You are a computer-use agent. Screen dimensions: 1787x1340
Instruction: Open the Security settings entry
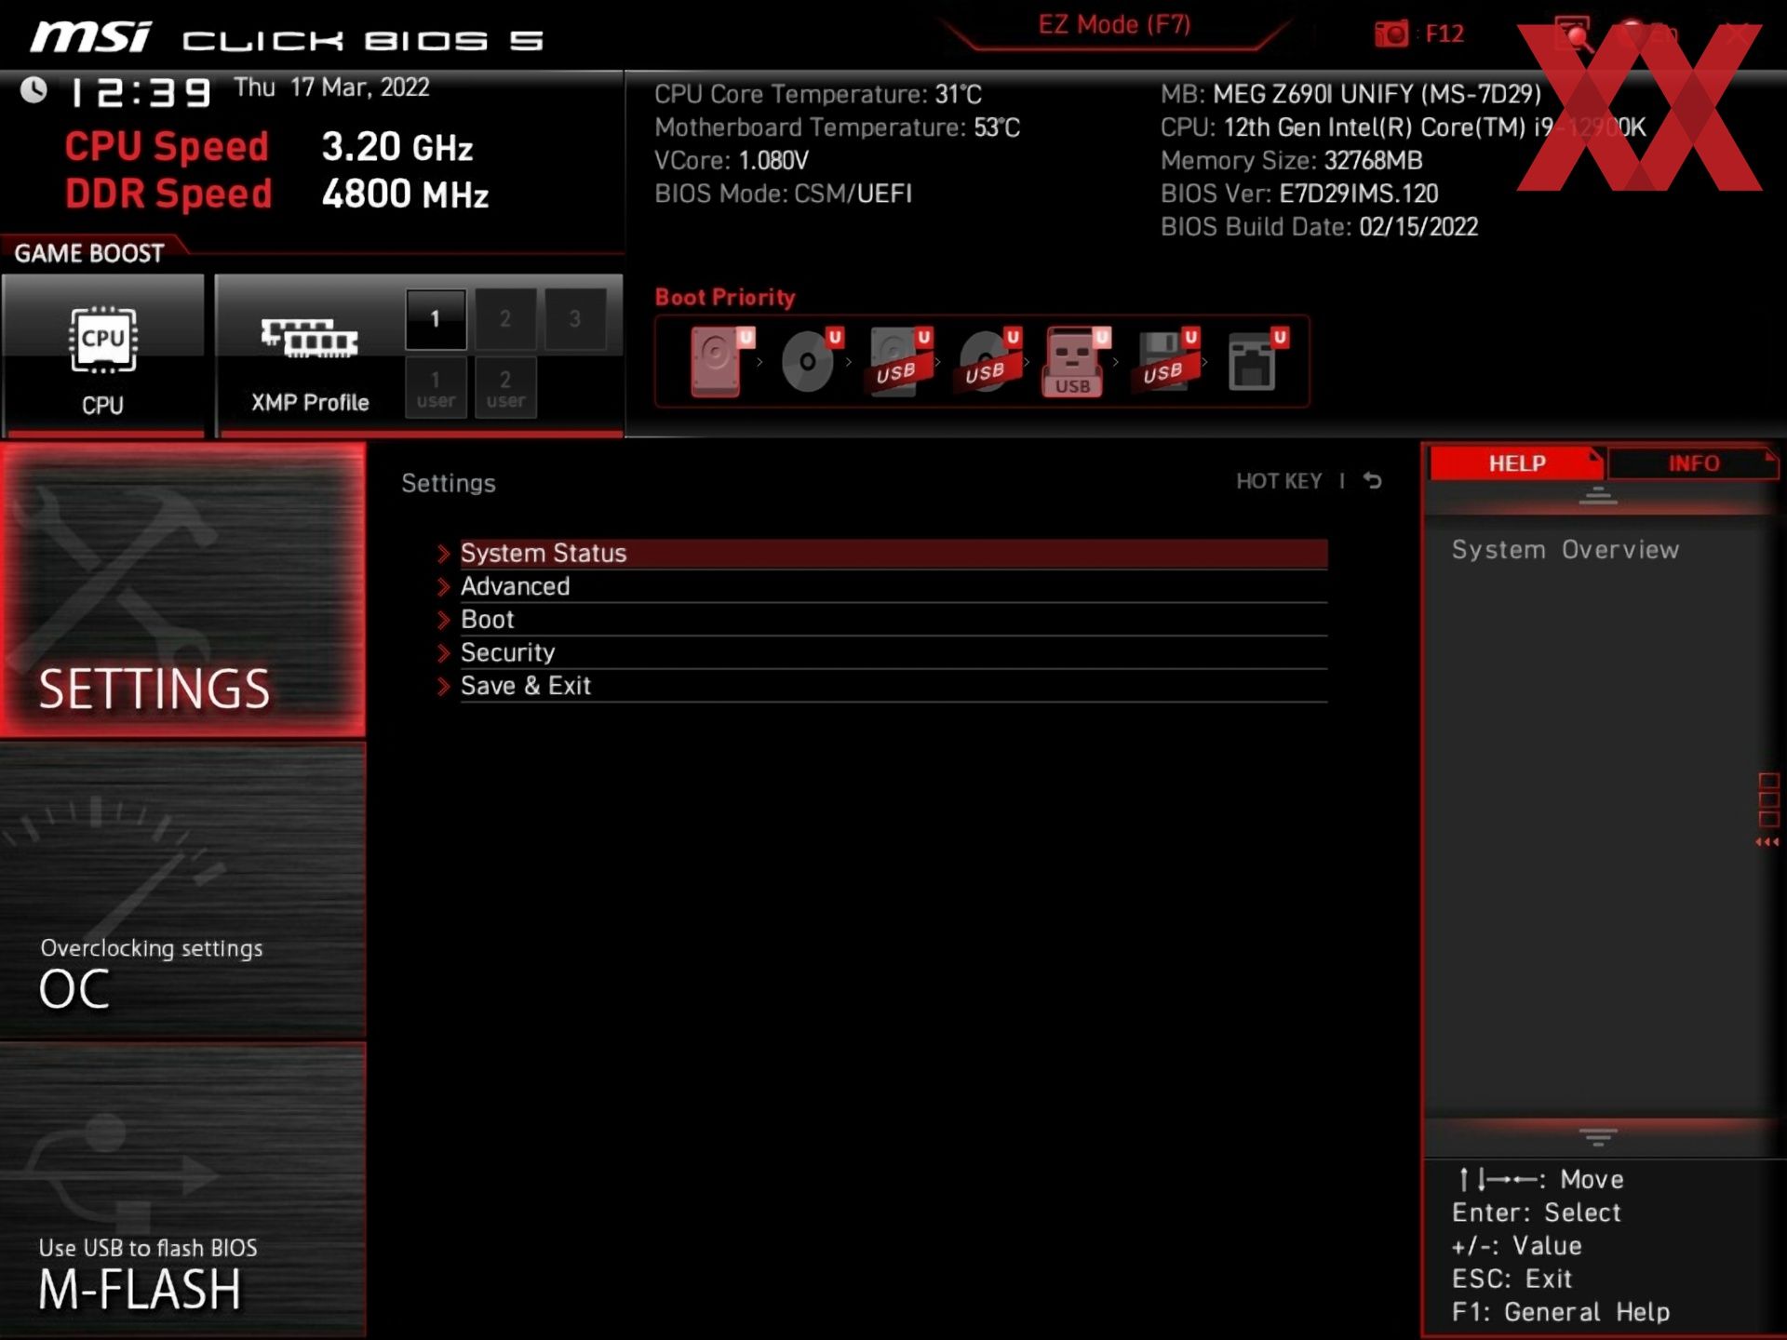point(893,652)
